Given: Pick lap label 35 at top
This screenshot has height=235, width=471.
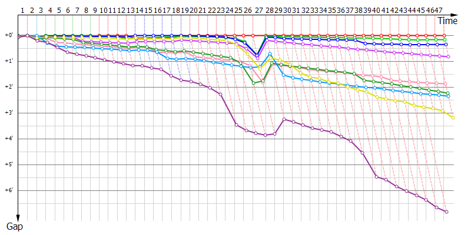Looking at the screenshot, I should click(x=332, y=11).
